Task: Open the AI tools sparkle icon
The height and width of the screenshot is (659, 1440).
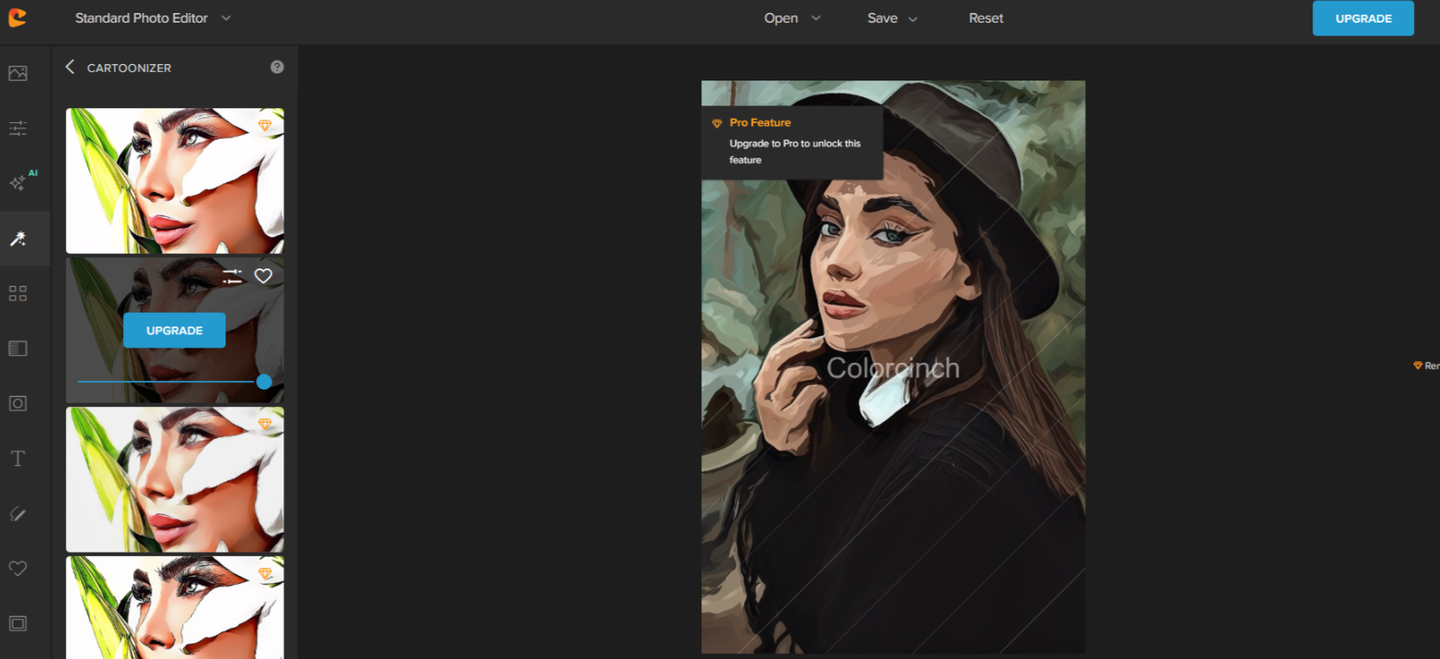Action: click(19, 182)
